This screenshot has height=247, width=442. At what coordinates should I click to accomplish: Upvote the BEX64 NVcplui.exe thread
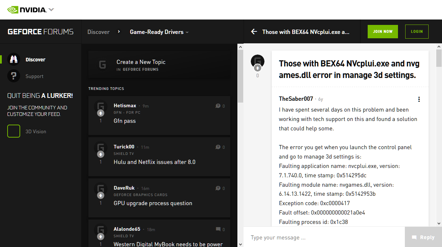[x=258, y=68]
